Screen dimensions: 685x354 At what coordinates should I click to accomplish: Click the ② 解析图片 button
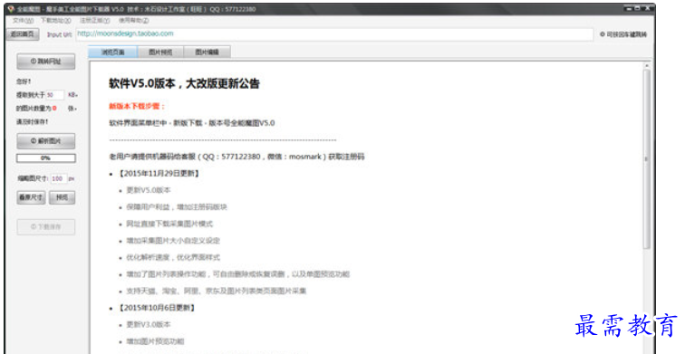(46, 141)
